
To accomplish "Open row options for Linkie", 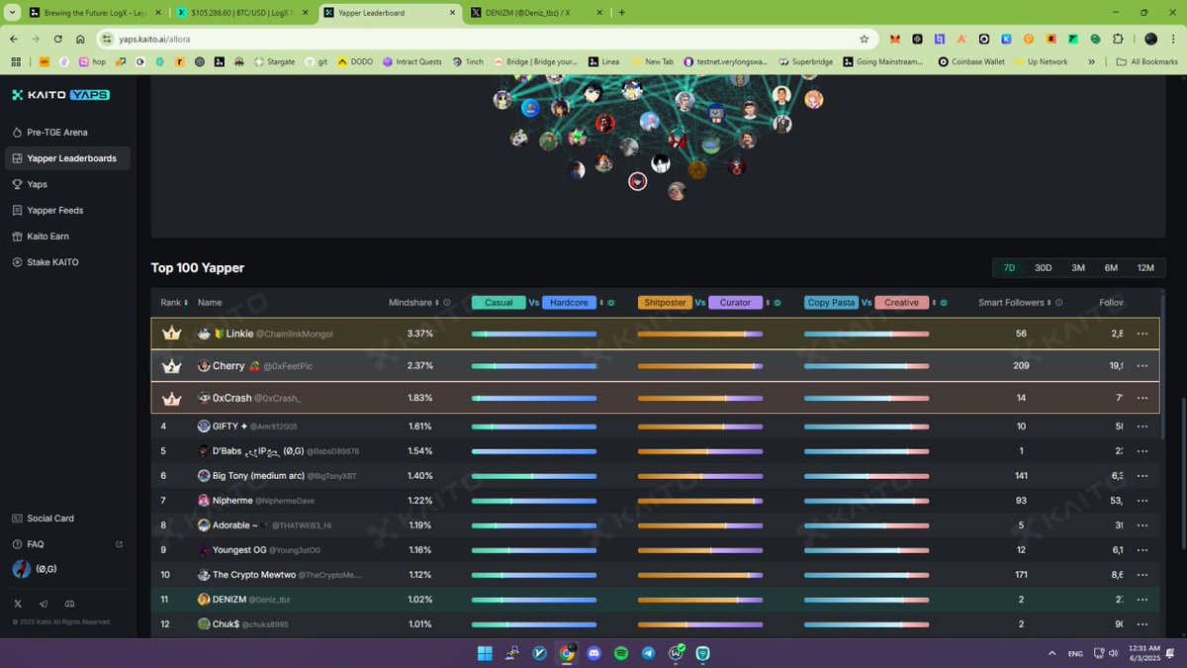I will point(1142,334).
